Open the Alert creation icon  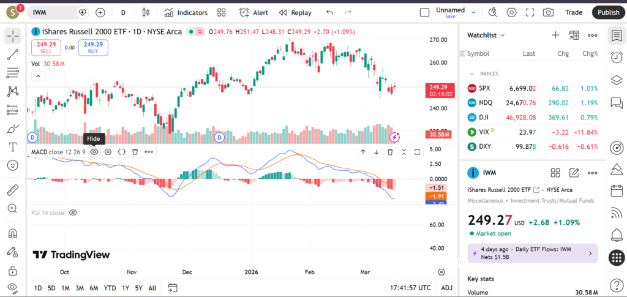(x=253, y=12)
